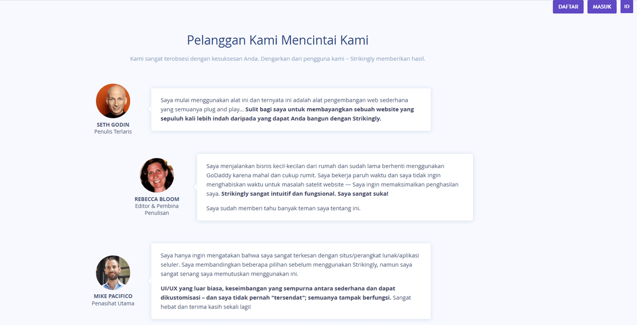Screen dimensions: 637x325
Task: Select the name SETH GODIN
Action: 113,124
